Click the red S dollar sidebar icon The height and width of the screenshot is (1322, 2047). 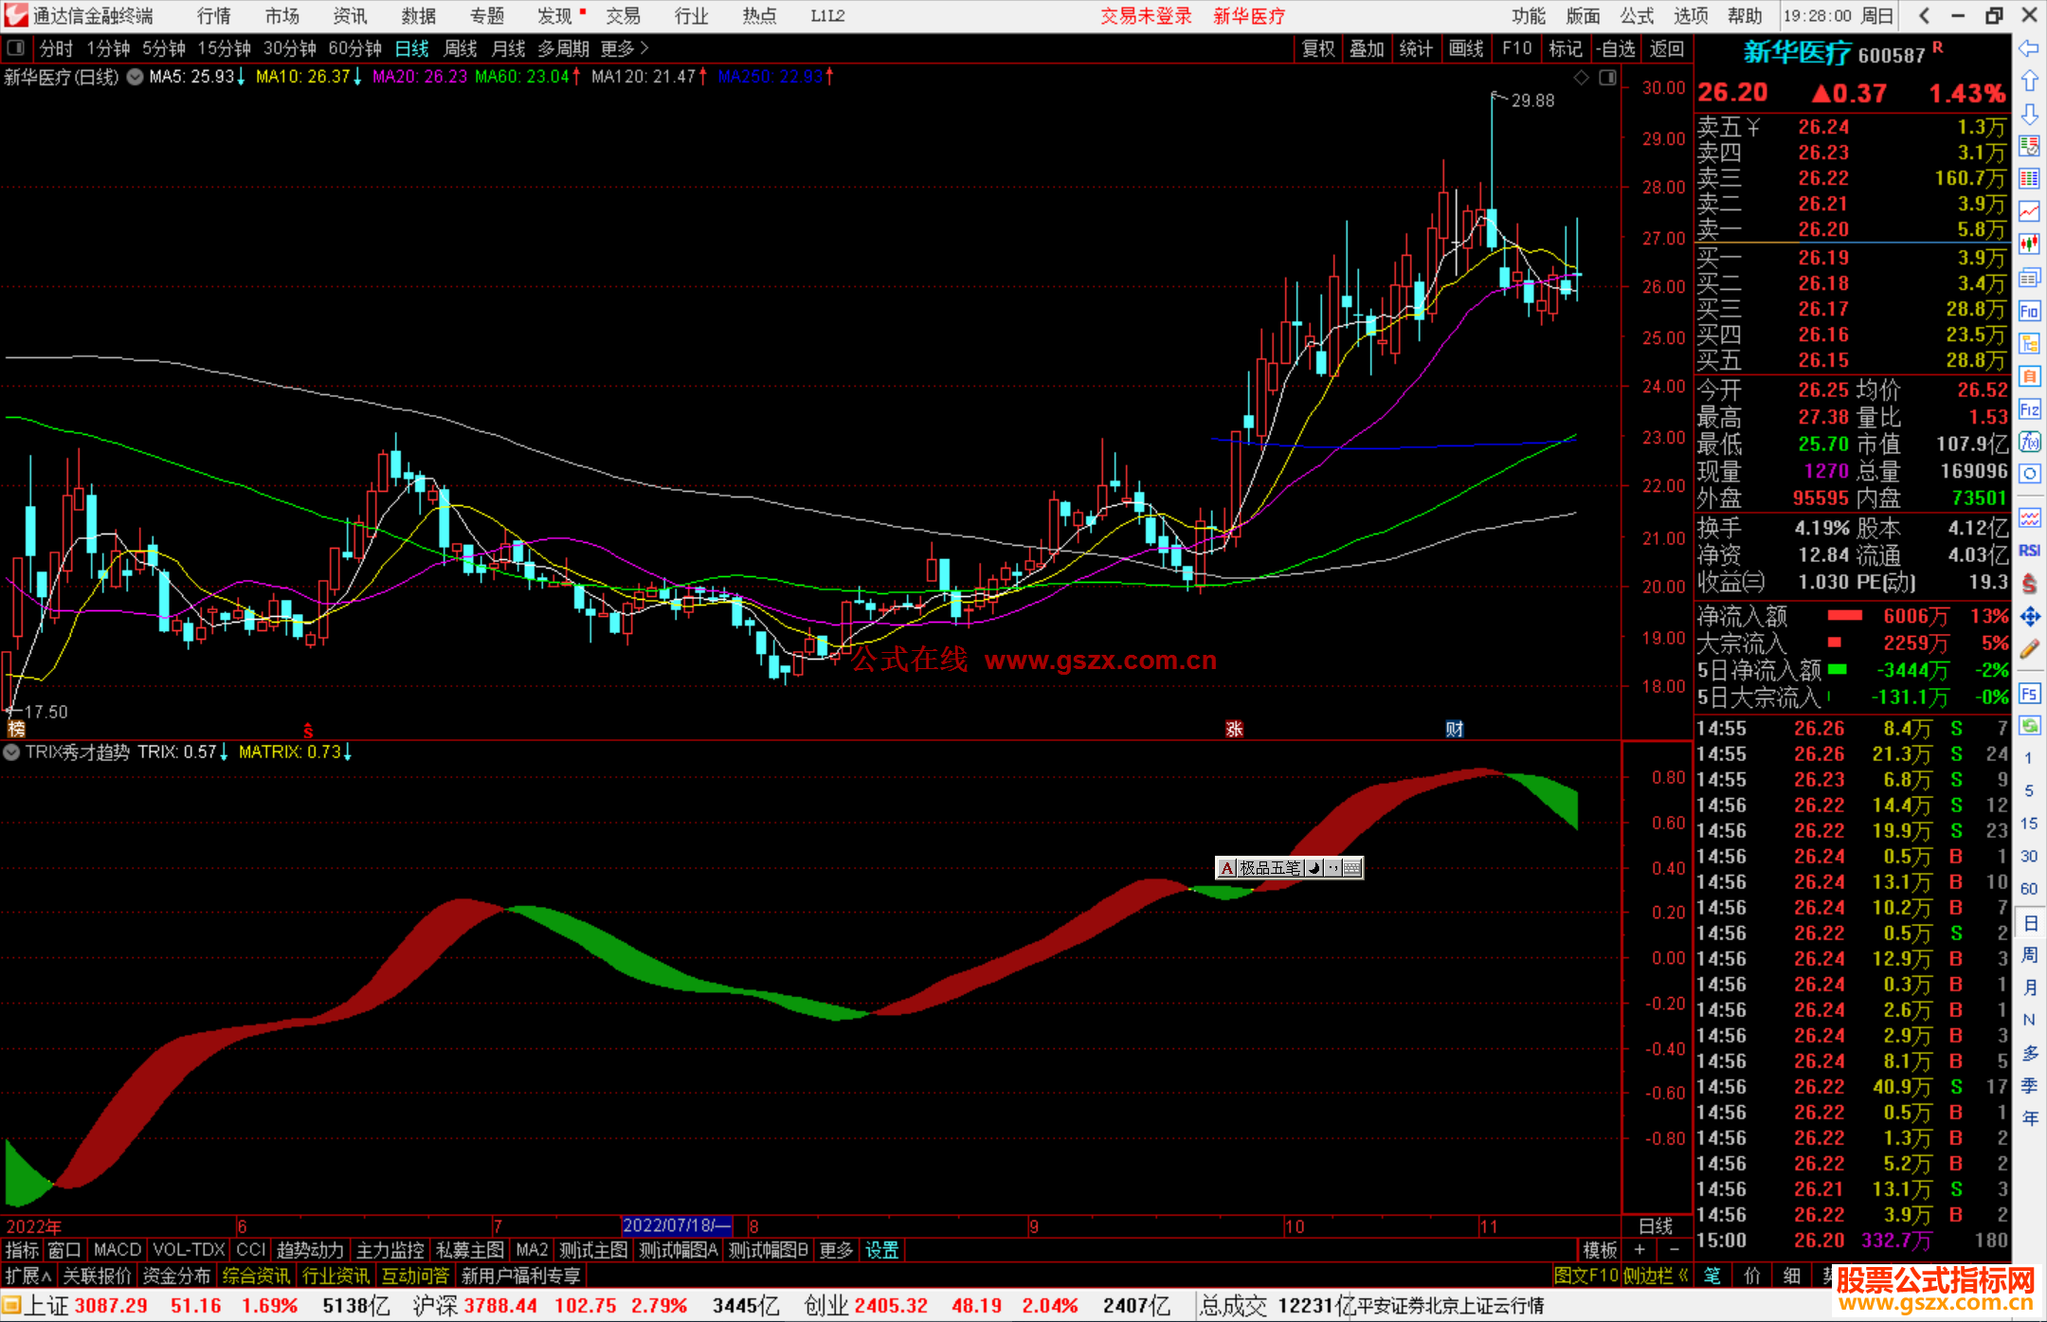[x=2029, y=584]
